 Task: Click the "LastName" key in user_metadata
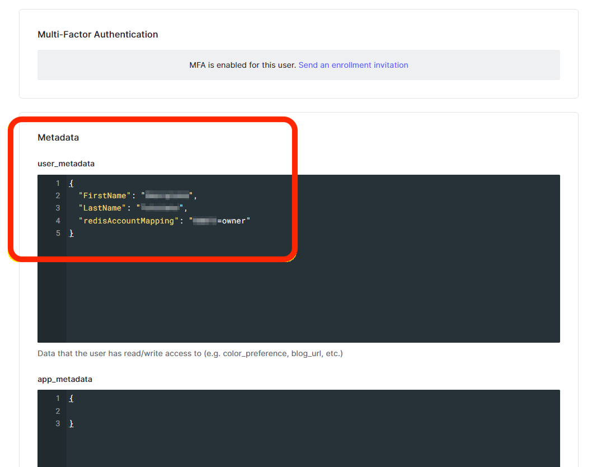click(103, 208)
